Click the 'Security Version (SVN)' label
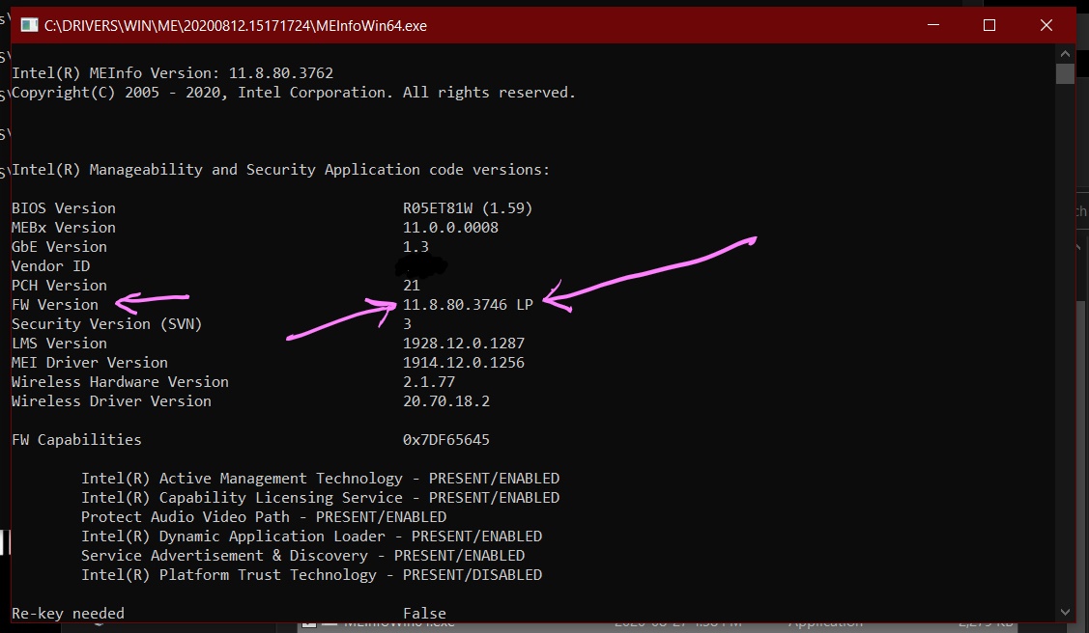Viewport: 1089px width, 633px height. 107,324
